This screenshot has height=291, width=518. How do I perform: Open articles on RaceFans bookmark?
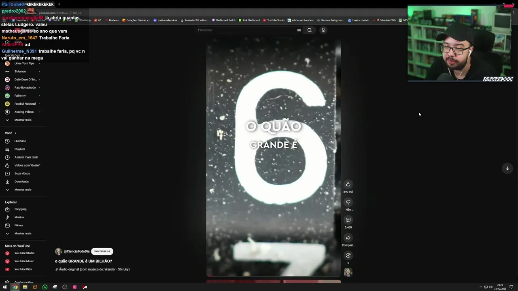301,20
